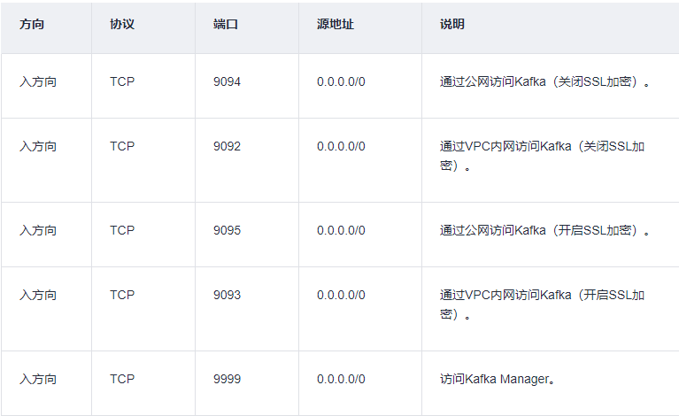Screen dimensions: 679x416
Task: Click the 方向 column header
Action: coord(32,25)
